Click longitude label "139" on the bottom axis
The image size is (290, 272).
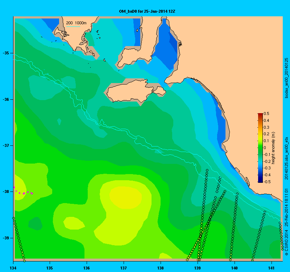[198, 268]
